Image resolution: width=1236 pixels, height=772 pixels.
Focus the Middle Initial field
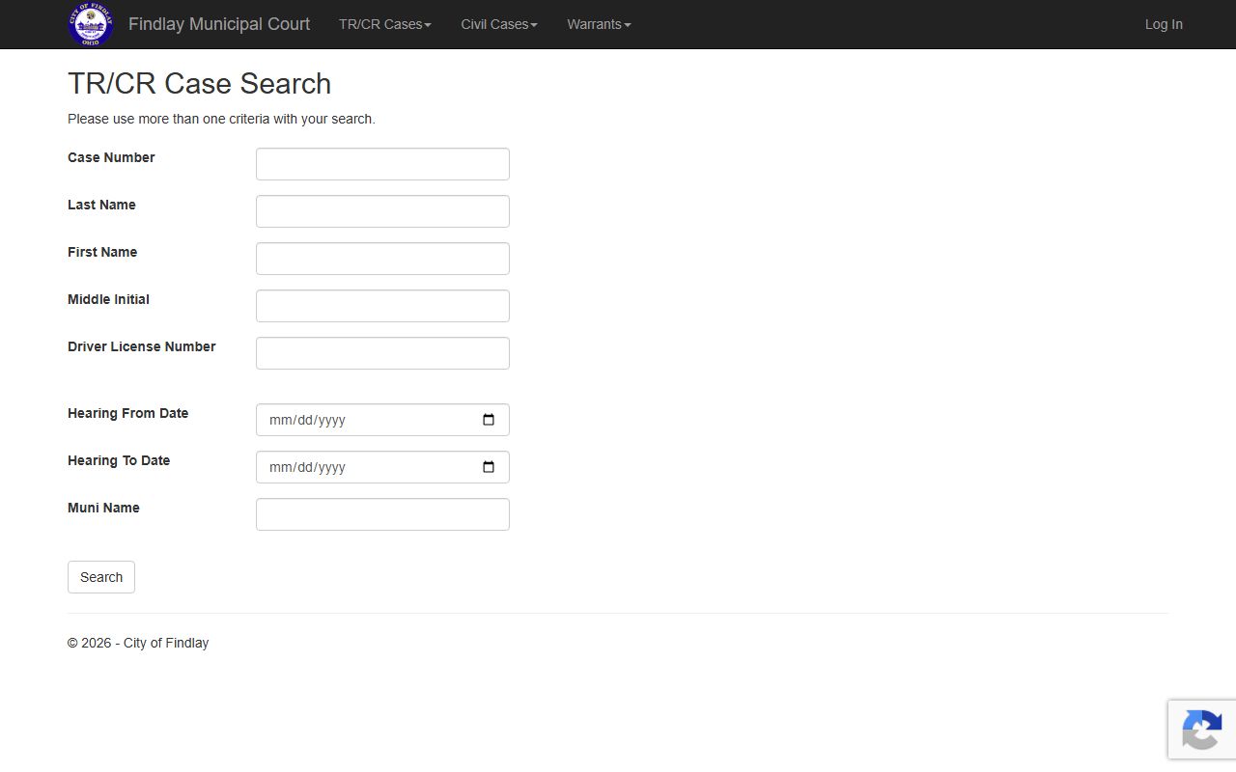[382, 306]
